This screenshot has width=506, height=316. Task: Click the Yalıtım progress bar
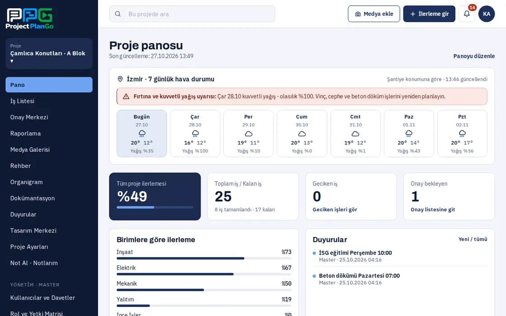[204, 306]
